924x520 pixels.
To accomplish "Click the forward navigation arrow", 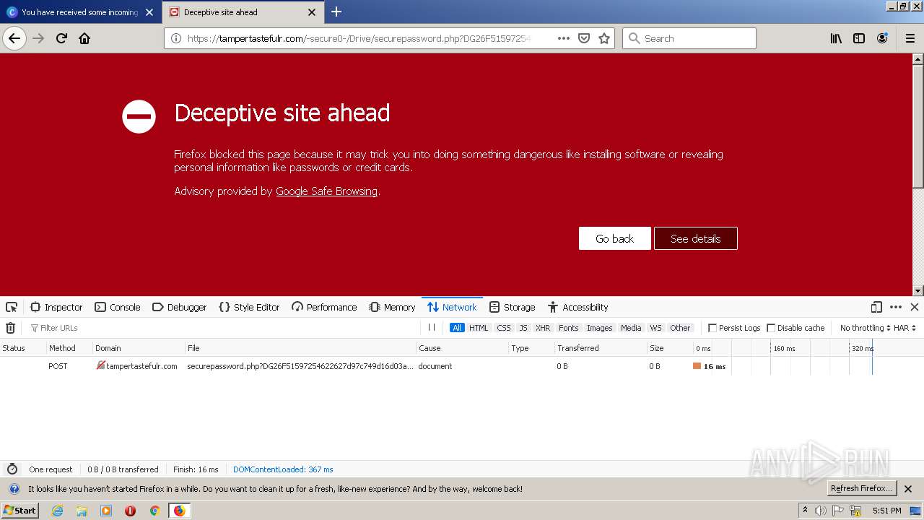I will click(39, 38).
